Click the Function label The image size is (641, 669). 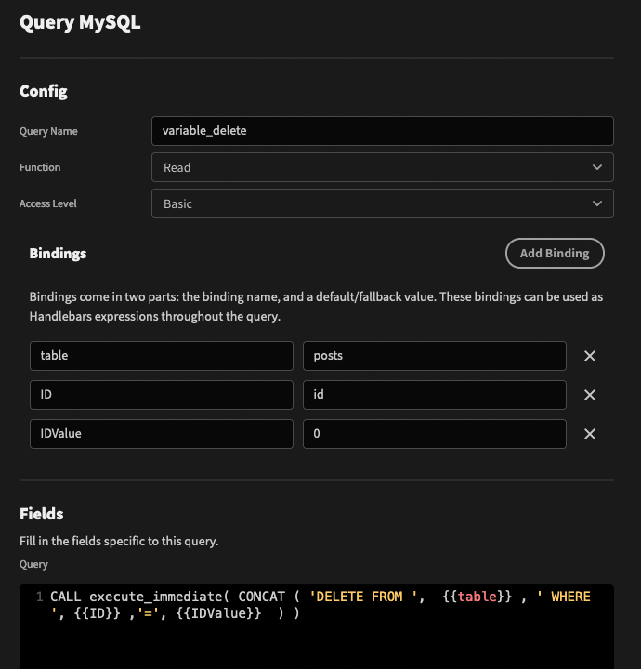(40, 167)
